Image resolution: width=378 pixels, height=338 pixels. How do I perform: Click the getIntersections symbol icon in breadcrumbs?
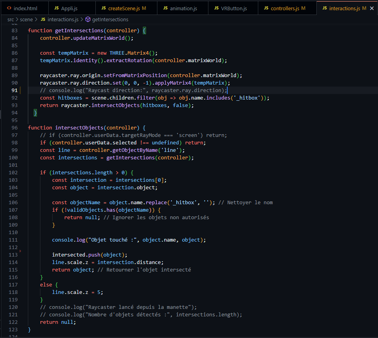(x=88, y=19)
